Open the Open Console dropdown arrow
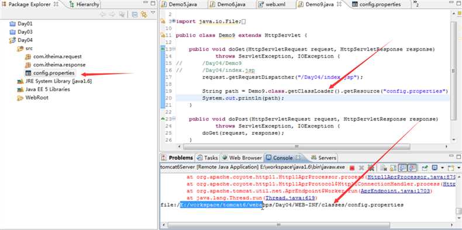The image size is (462, 230). coord(458,168)
